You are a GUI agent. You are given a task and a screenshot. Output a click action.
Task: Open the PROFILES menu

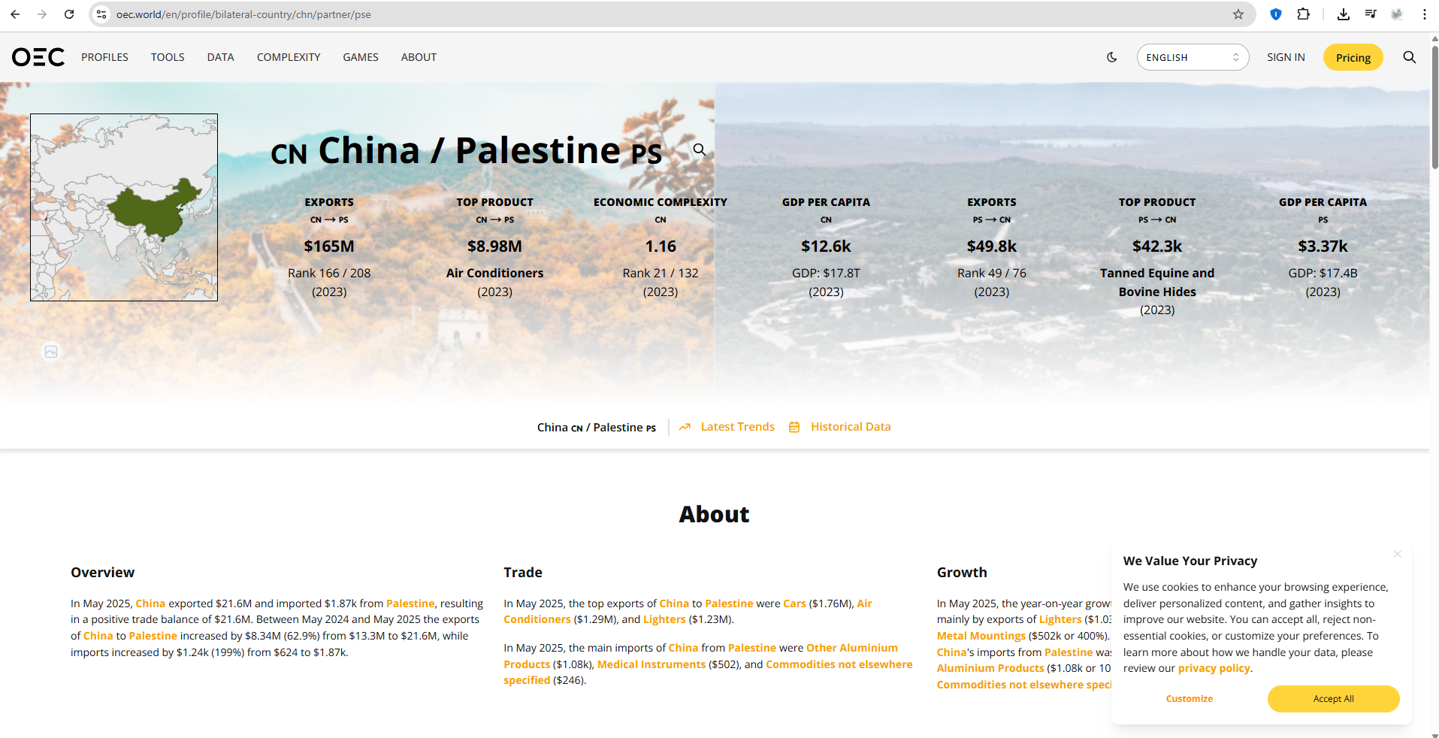pyautogui.click(x=104, y=57)
